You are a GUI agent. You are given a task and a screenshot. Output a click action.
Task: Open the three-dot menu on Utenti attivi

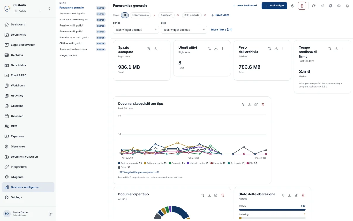click(223, 48)
